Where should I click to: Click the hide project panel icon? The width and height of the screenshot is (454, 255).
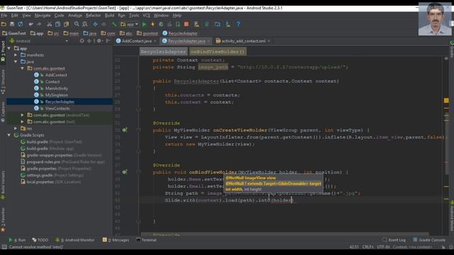pyautogui.click(x=108, y=41)
